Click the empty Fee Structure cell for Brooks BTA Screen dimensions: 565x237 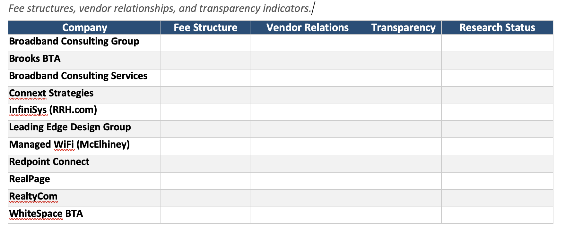205,61
